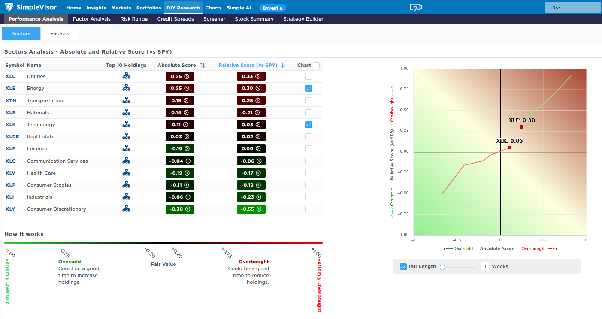The width and height of the screenshot is (602, 319).
Task: Switch to the Factors tab
Action: [x=59, y=33]
